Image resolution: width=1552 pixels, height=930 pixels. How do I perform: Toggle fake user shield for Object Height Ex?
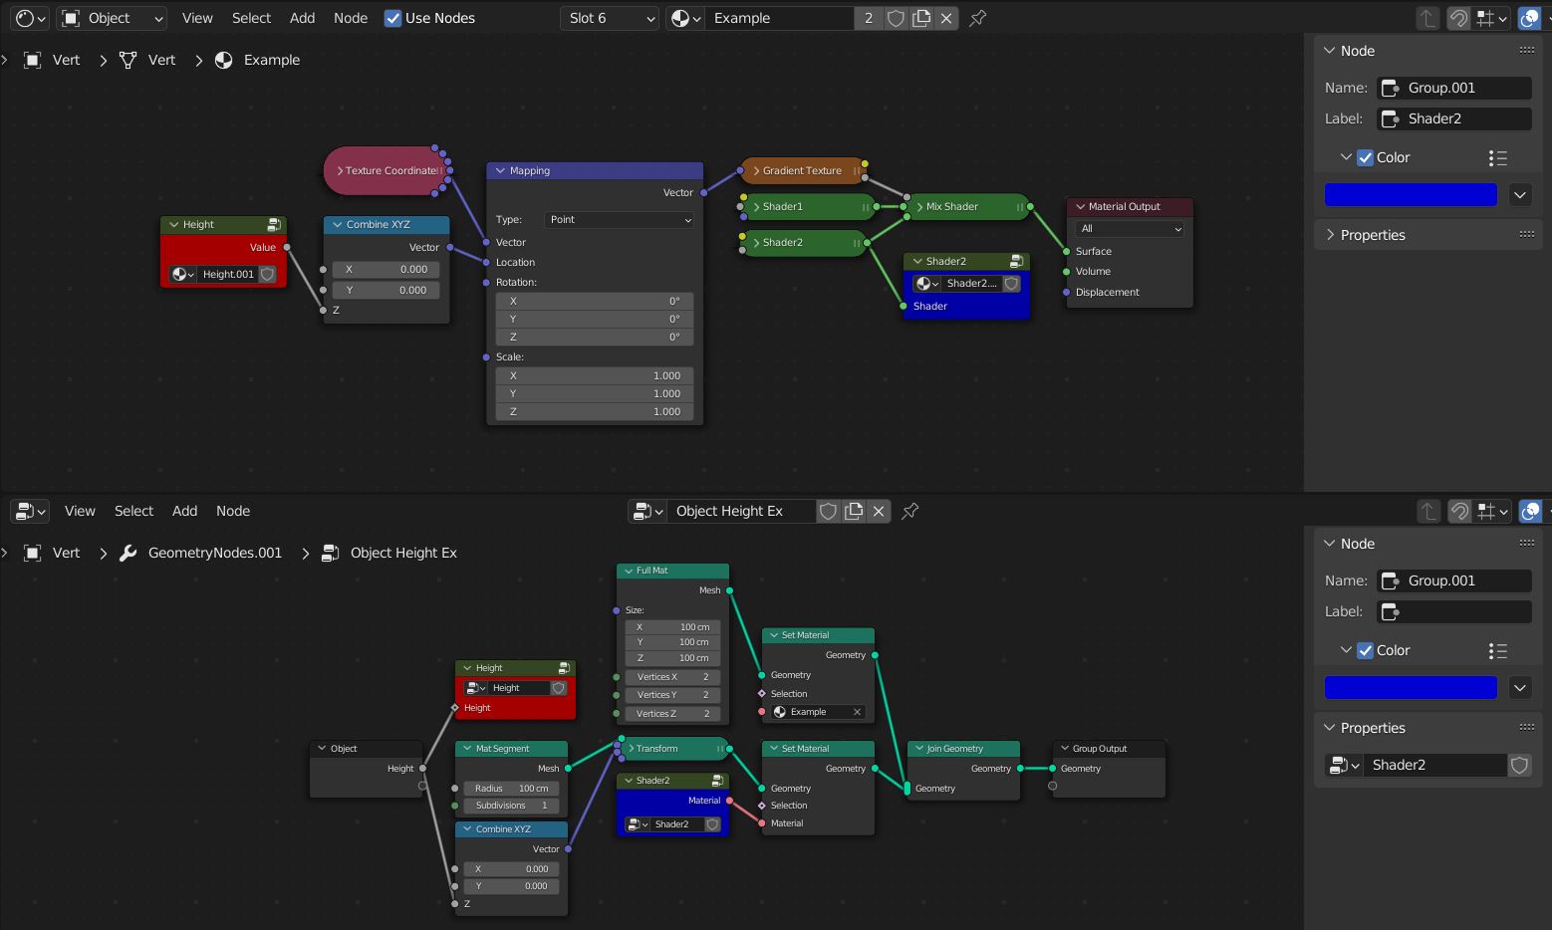click(x=828, y=511)
